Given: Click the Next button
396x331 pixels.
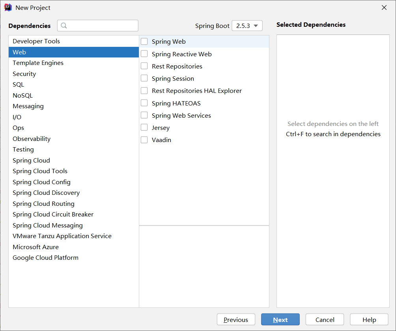Looking at the screenshot, I should tap(280, 320).
